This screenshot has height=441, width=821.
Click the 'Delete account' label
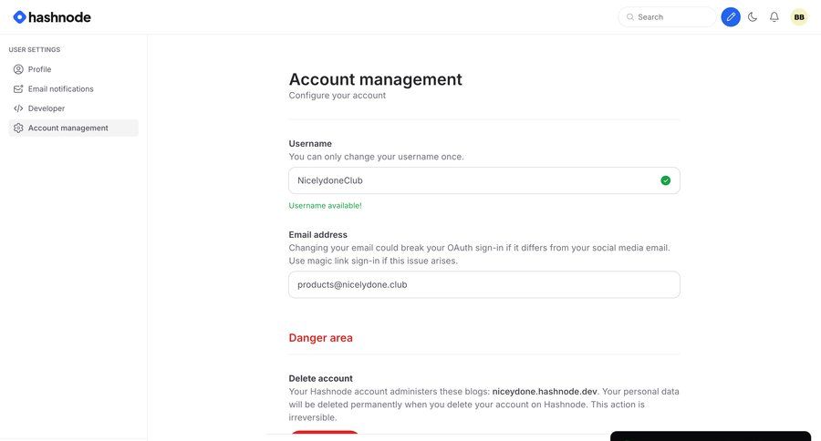click(x=320, y=378)
